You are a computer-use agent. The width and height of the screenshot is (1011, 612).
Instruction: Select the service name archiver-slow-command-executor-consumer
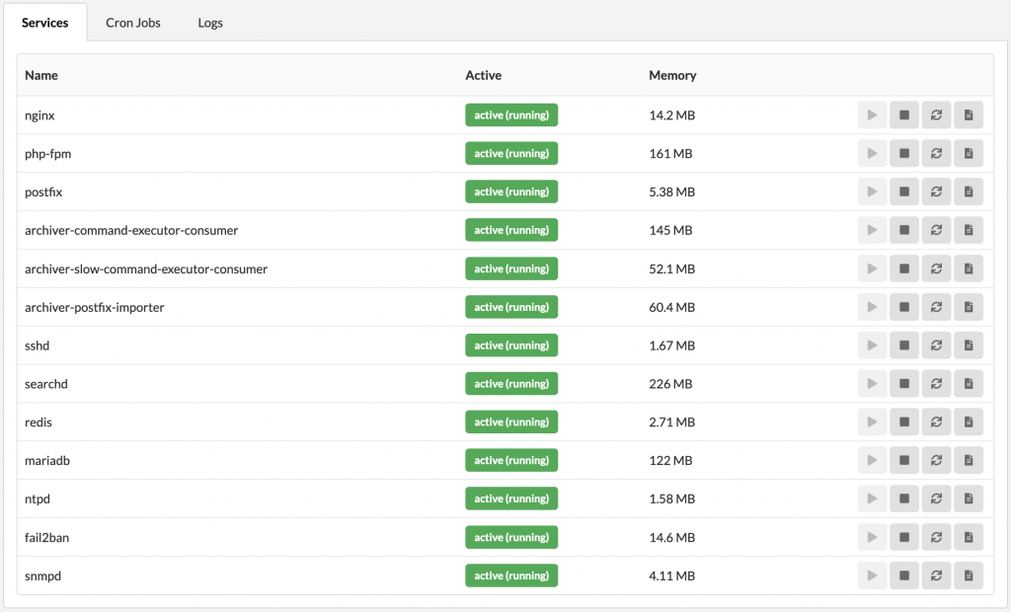[146, 268]
